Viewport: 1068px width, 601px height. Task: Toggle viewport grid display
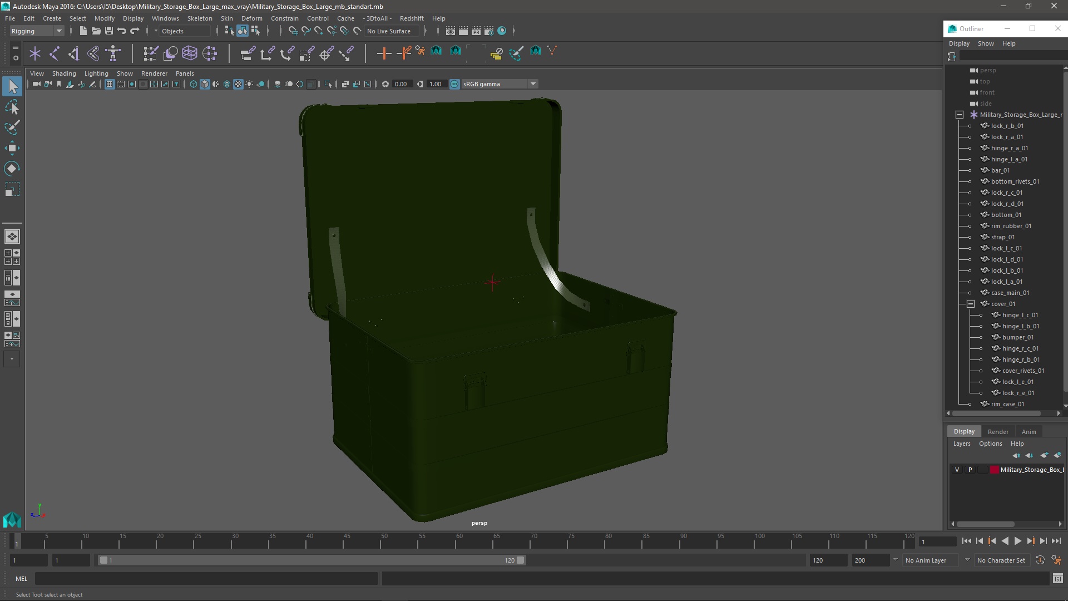tap(110, 84)
